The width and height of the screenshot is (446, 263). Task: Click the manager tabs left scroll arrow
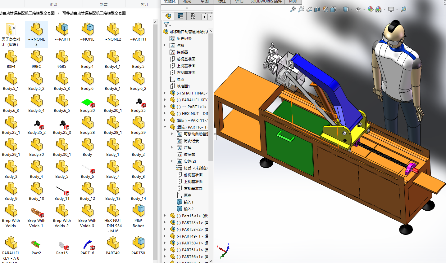204,17
